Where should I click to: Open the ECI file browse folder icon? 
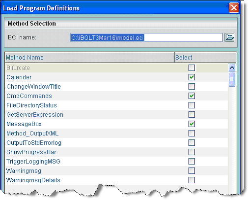point(229,37)
